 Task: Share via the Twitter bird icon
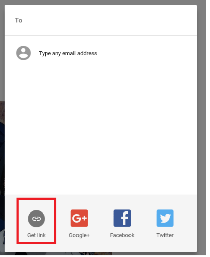pos(165,218)
